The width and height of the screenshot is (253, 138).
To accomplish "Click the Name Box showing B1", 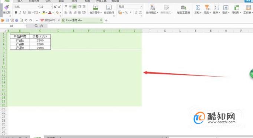I will 13,26.
